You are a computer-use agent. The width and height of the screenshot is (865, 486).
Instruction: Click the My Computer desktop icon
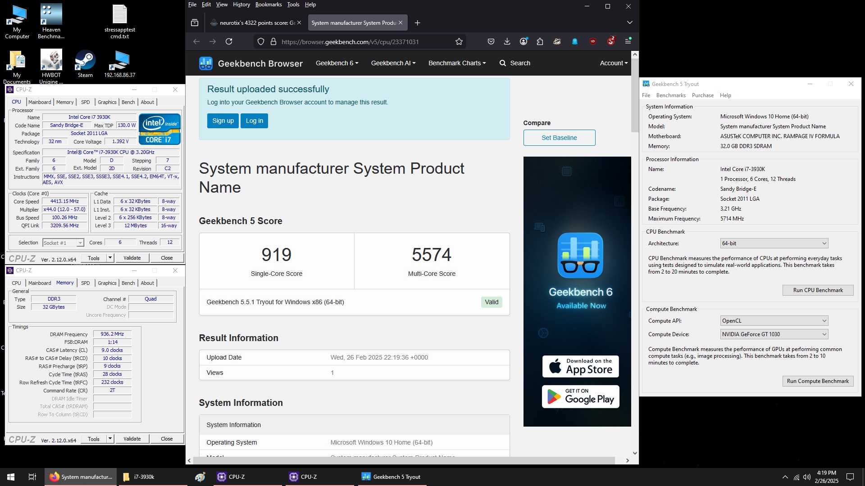(x=17, y=21)
